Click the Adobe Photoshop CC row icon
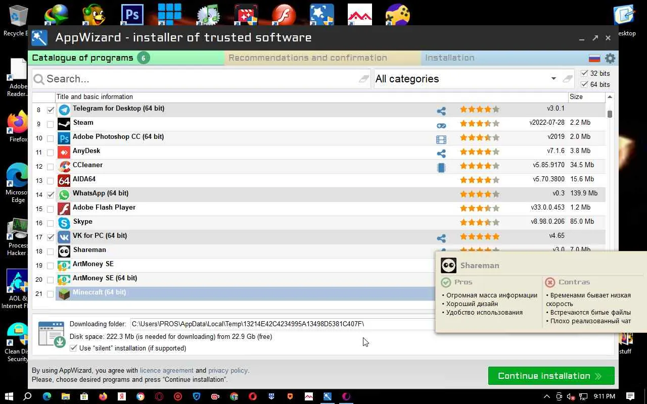Image resolution: width=647 pixels, height=404 pixels. click(x=64, y=138)
